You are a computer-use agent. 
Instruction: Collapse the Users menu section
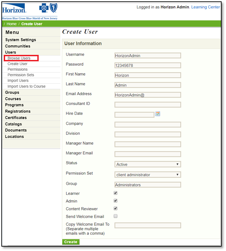[x=11, y=52]
